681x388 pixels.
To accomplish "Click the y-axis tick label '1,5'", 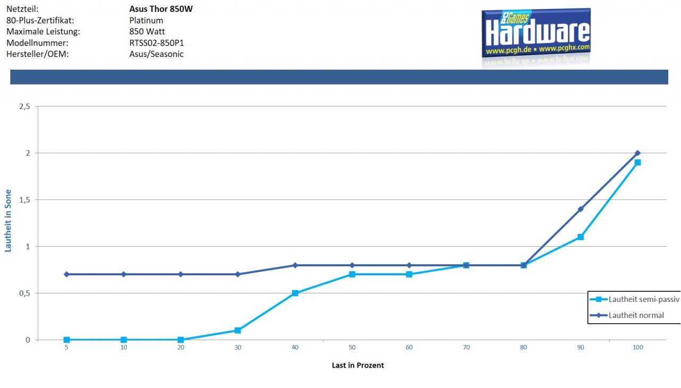I will coord(24,200).
